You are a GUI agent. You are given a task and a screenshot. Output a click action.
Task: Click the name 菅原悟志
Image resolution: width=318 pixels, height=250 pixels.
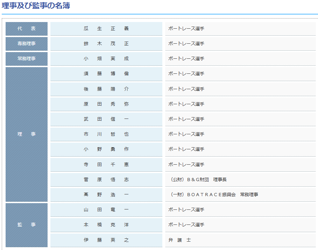[x=106, y=179]
